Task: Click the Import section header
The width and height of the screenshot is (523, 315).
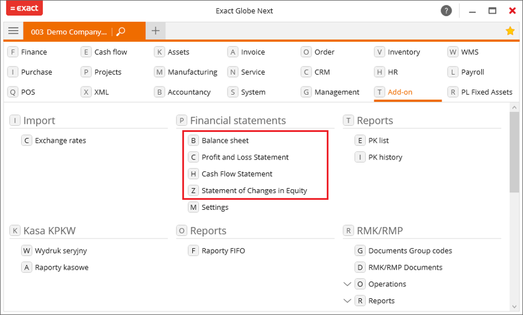Action: pos(32,120)
